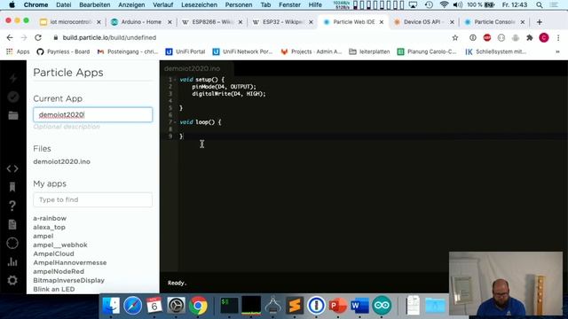
Task: Open the Libraries bookmark icon
Action: pyautogui.click(x=12, y=187)
